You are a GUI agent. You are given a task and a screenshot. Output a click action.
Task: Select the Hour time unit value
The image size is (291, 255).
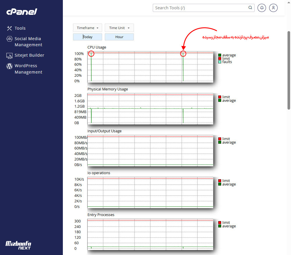coord(119,37)
